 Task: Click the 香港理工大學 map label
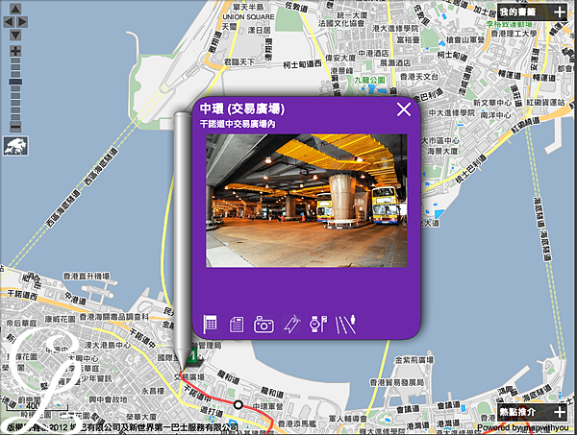(x=514, y=33)
